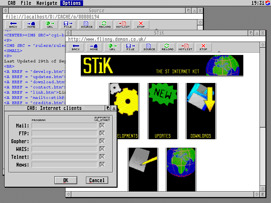Toggle VA_START support for Telnet

pos(102,156)
